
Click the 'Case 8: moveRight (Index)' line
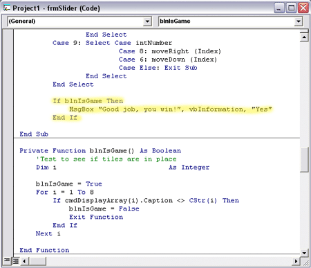pos(170,51)
